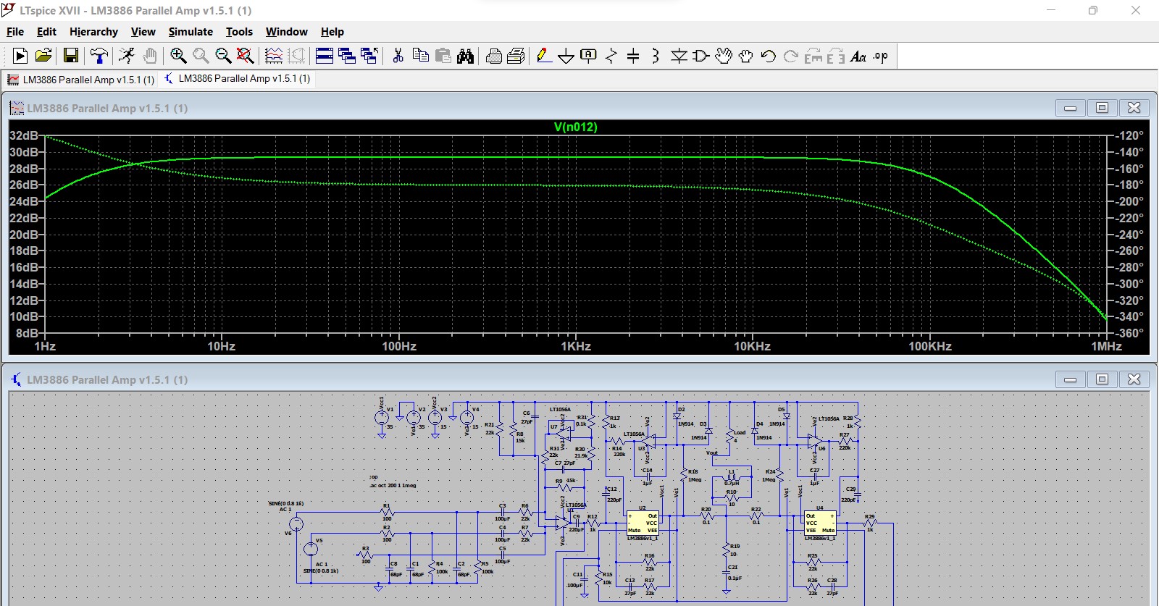Open the Tools menu
This screenshot has width=1159, height=606.
(239, 32)
